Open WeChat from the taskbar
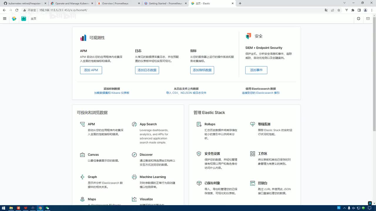Image resolution: width=376 pixels, height=211 pixels. point(47,208)
